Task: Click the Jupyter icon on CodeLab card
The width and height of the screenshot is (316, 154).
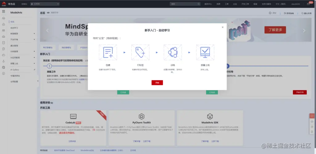Action: pyautogui.click(x=73, y=116)
